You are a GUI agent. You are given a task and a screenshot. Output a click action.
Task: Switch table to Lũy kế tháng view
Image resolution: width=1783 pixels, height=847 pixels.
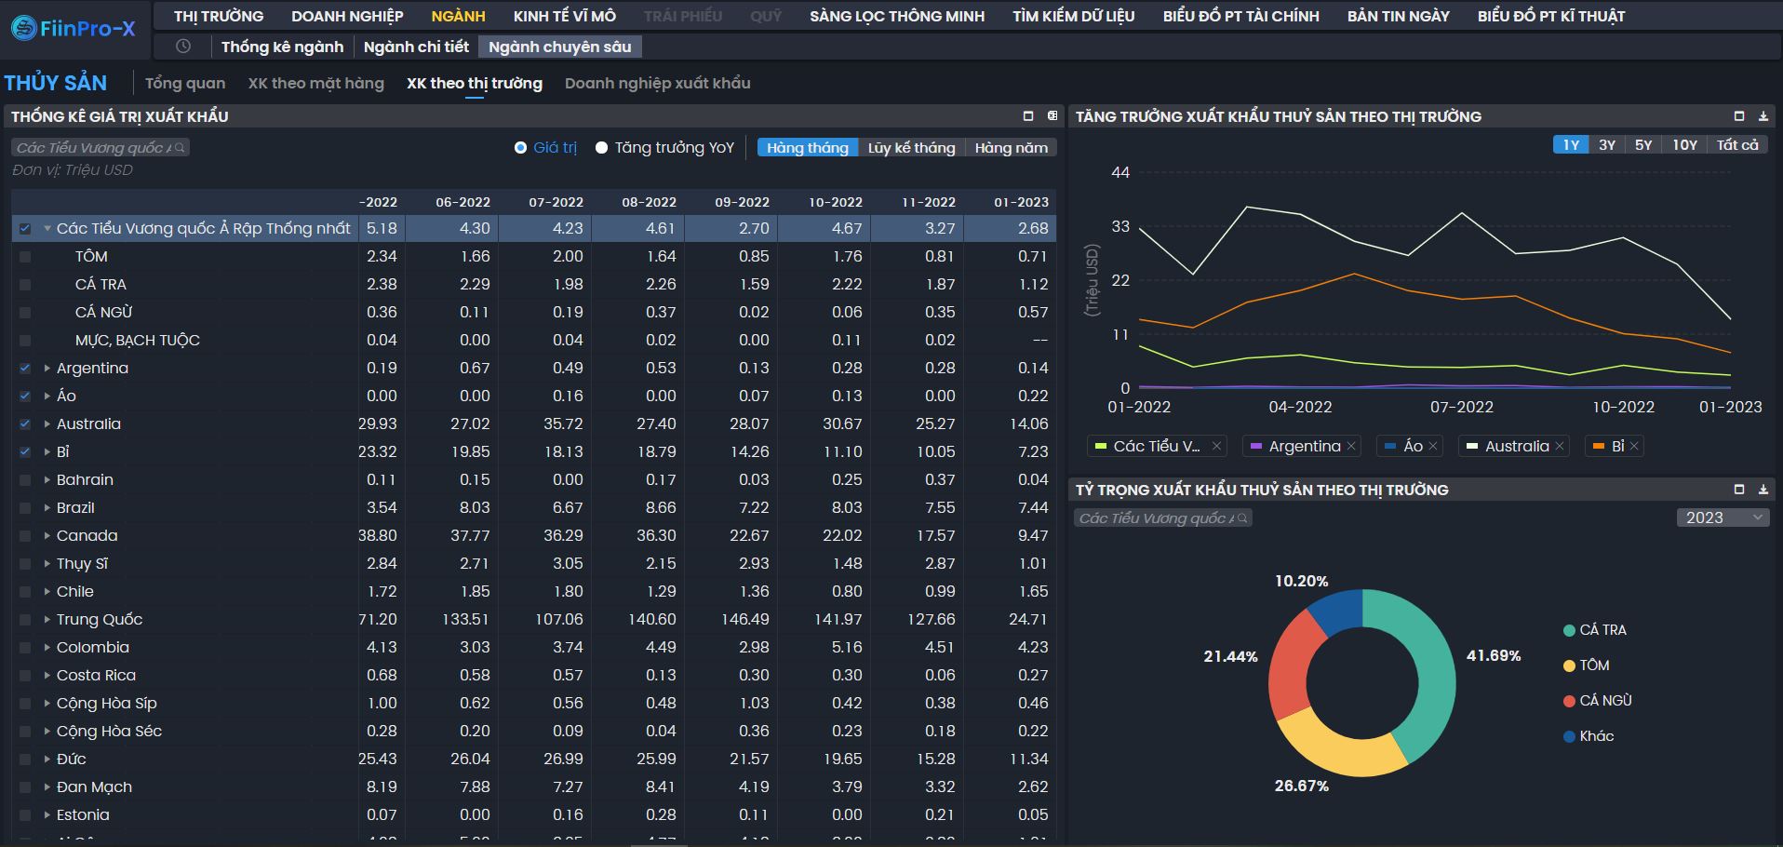(x=911, y=148)
